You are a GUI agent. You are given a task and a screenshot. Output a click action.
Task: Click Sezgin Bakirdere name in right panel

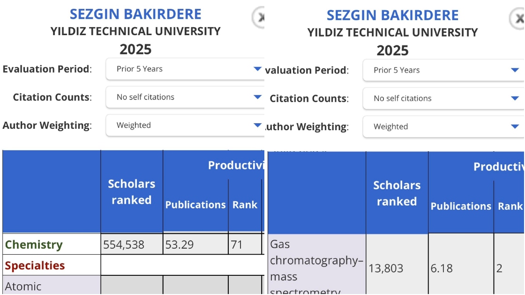[392, 15]
